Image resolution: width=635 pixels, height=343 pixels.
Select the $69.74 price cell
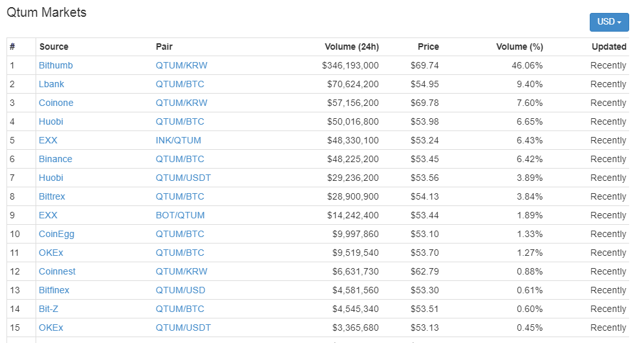pyautogui.click(x=424, y=65)
